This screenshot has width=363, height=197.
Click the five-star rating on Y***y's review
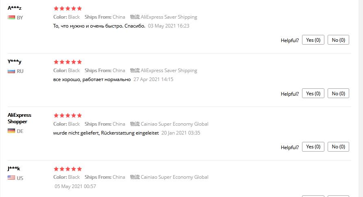click(x=67, y=62)
